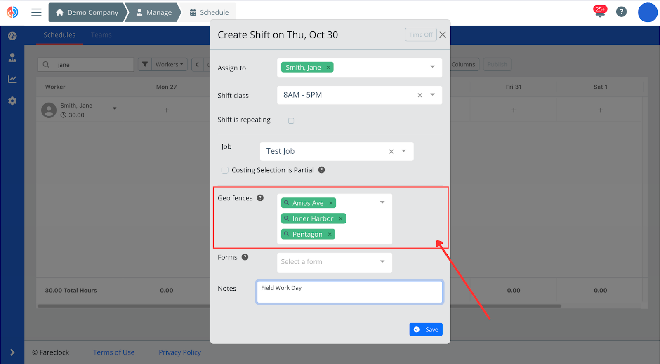The width and height of the screenshot is (660, 364).
Task: Open the Privacy Policy link
Action: pyautogui.click(x=180, y=352)
